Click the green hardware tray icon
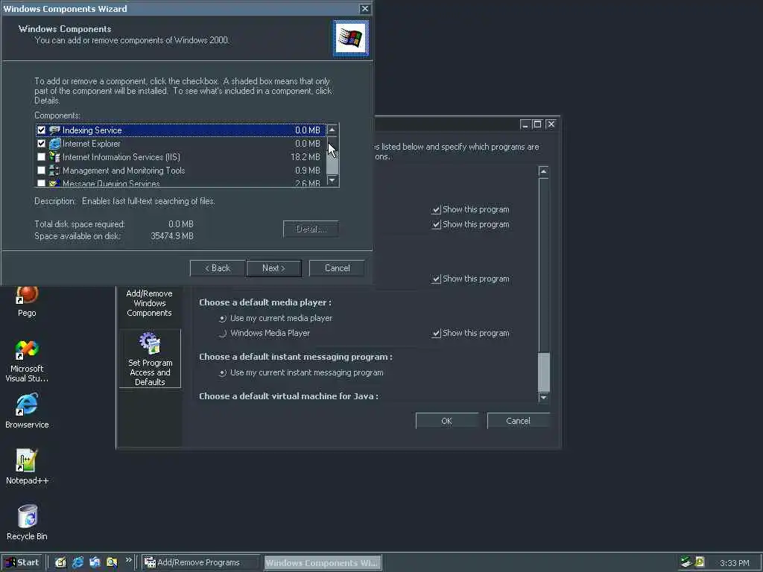This screenshot has width=763, height=572. (686, 562)
